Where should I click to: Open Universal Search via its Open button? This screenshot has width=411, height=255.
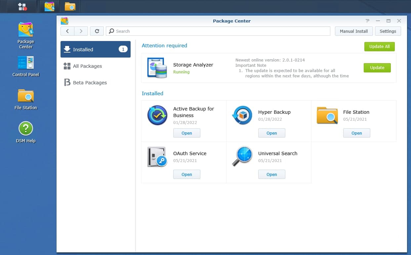pyautogui.click(x=272, y=174)
